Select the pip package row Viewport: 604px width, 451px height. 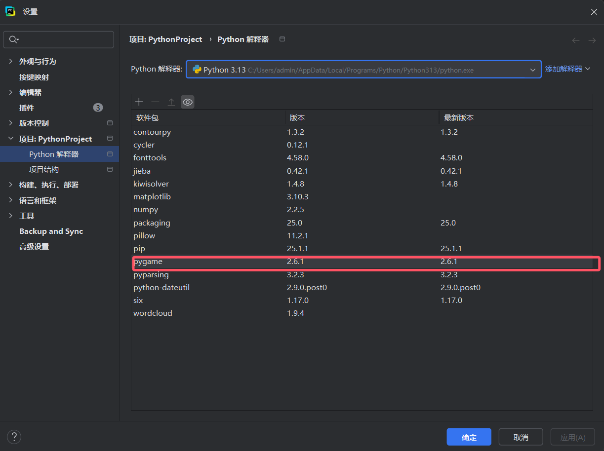[362, 248]
